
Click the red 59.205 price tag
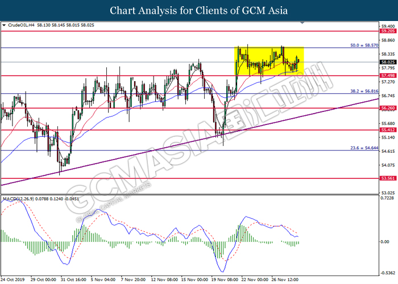tap(388, 32)
